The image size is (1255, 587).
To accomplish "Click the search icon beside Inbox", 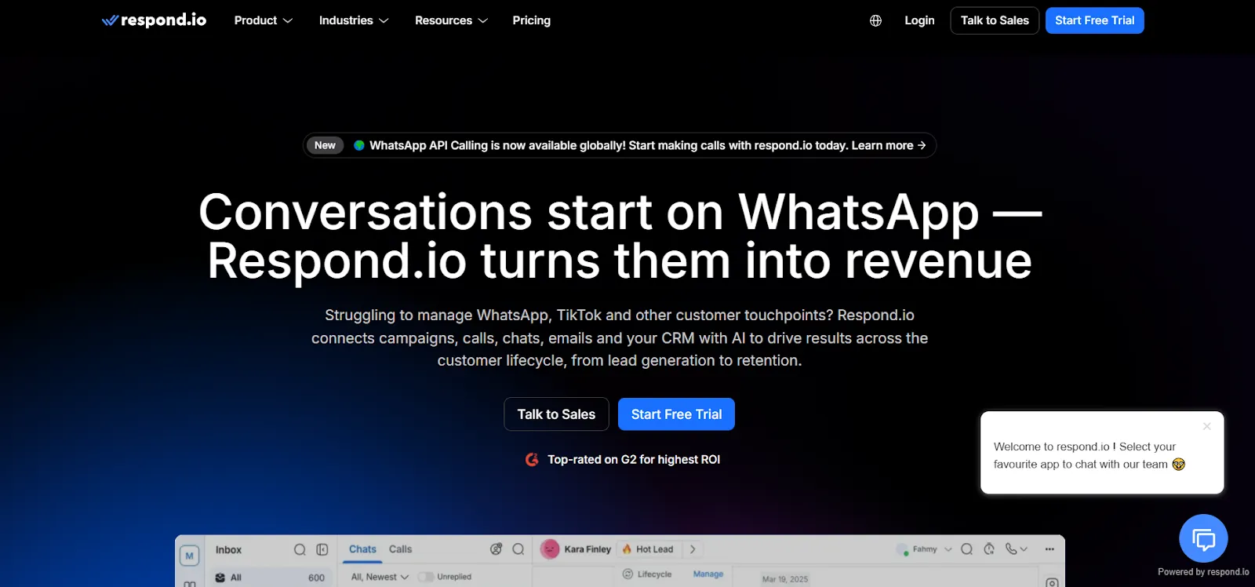I will [300, 549].
